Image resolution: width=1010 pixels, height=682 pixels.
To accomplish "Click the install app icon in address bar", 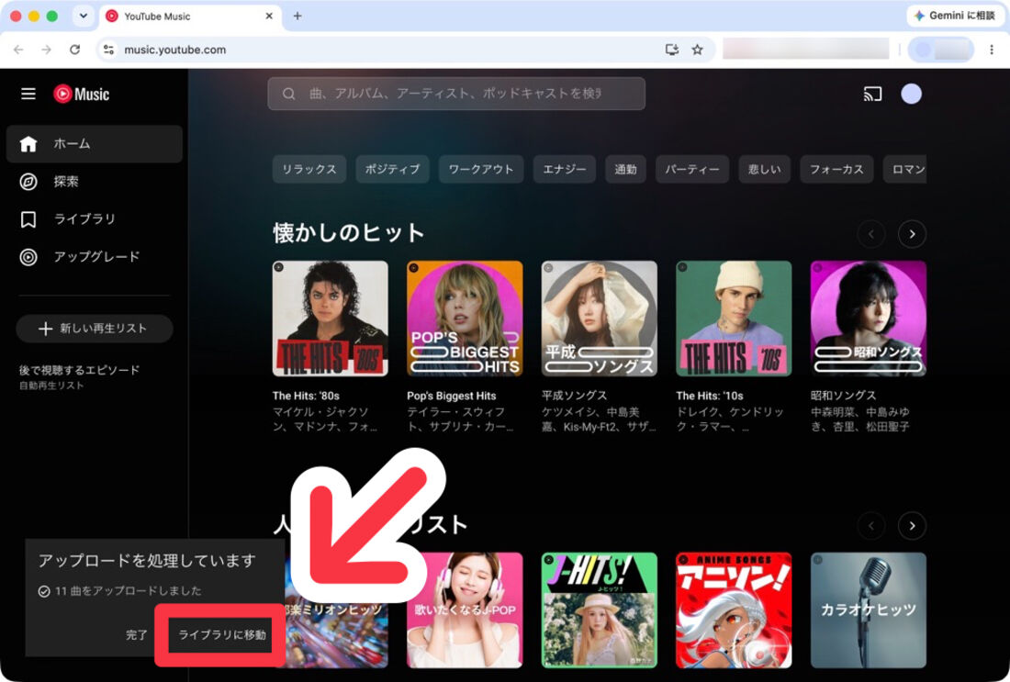I will point(672,50).
